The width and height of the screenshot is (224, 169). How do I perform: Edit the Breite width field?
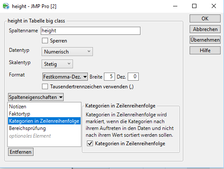109,76
